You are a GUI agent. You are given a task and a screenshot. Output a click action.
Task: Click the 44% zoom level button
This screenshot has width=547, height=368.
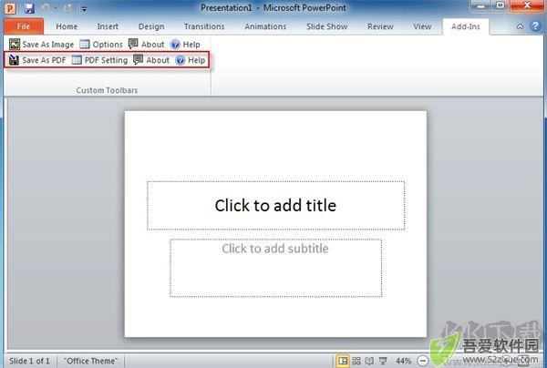coord(403,361)
